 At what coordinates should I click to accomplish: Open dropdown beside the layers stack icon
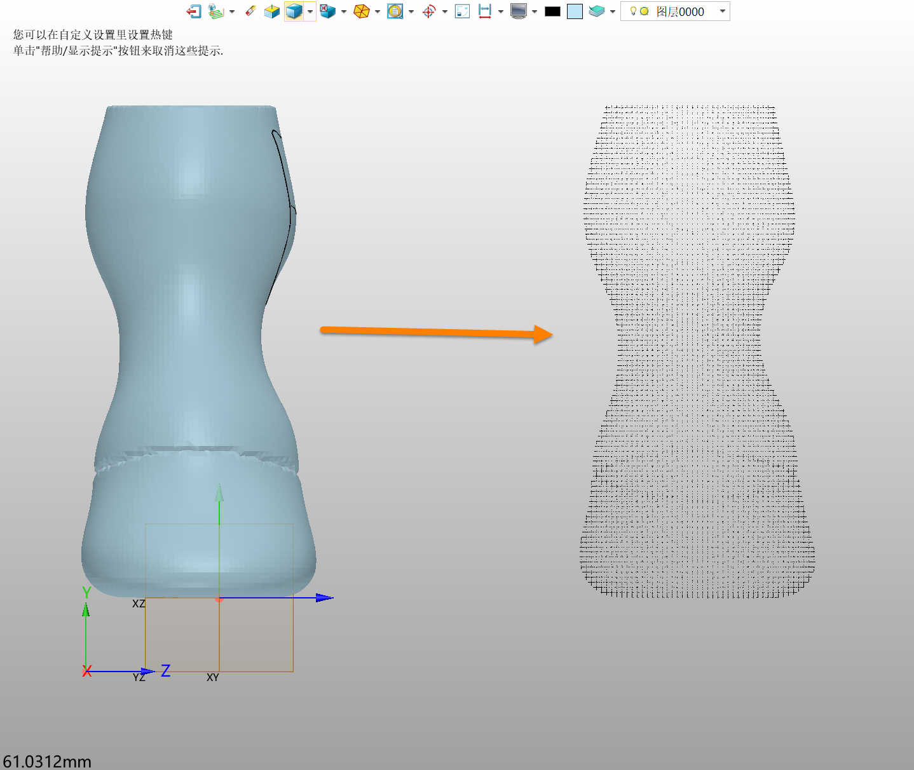[x=613, y=11]
